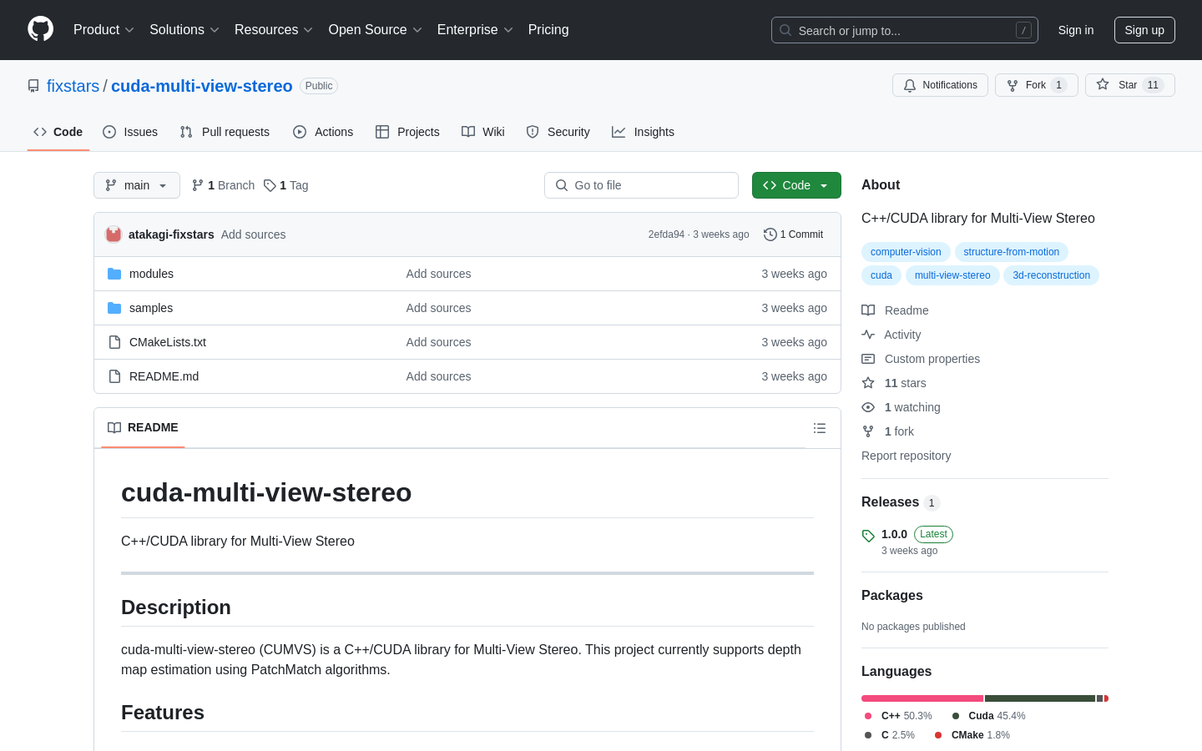The image size is (1202, 751).
Task: Click the C++ language pink bar segment
Action: (x=922, y=698)
